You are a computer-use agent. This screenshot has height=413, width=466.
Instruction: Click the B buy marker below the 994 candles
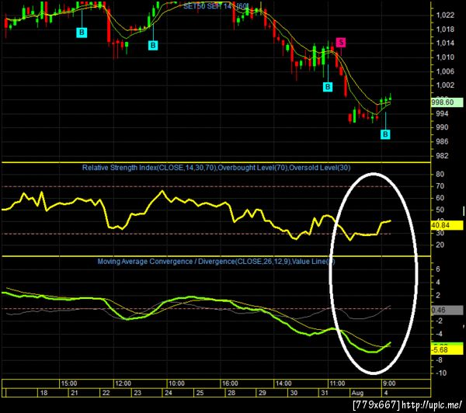coord(385,134)
